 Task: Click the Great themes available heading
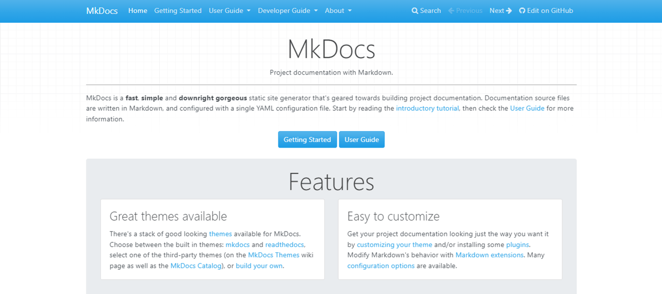[168, 216]
